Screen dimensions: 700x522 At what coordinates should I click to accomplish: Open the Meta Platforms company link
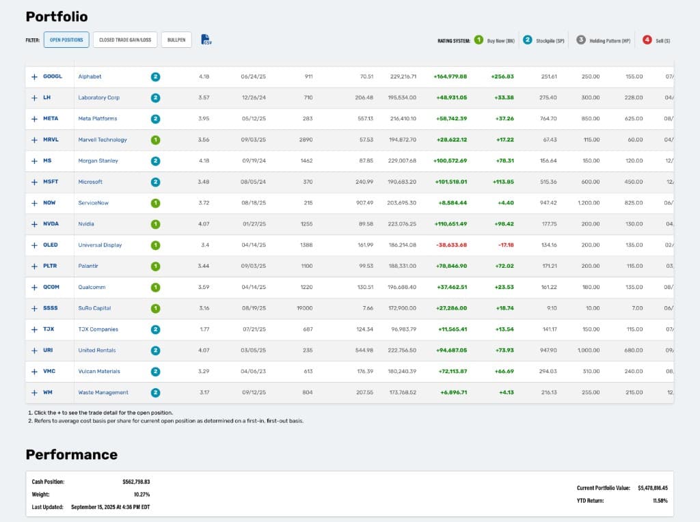tap(97, 119)
